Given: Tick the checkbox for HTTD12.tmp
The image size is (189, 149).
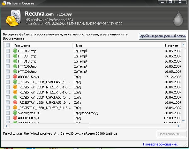Looking at the screenshot, I should click(8, 51).
